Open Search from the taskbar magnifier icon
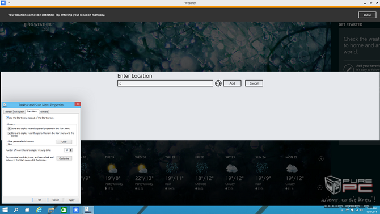The image size is (380, 214). coord(16,210)
